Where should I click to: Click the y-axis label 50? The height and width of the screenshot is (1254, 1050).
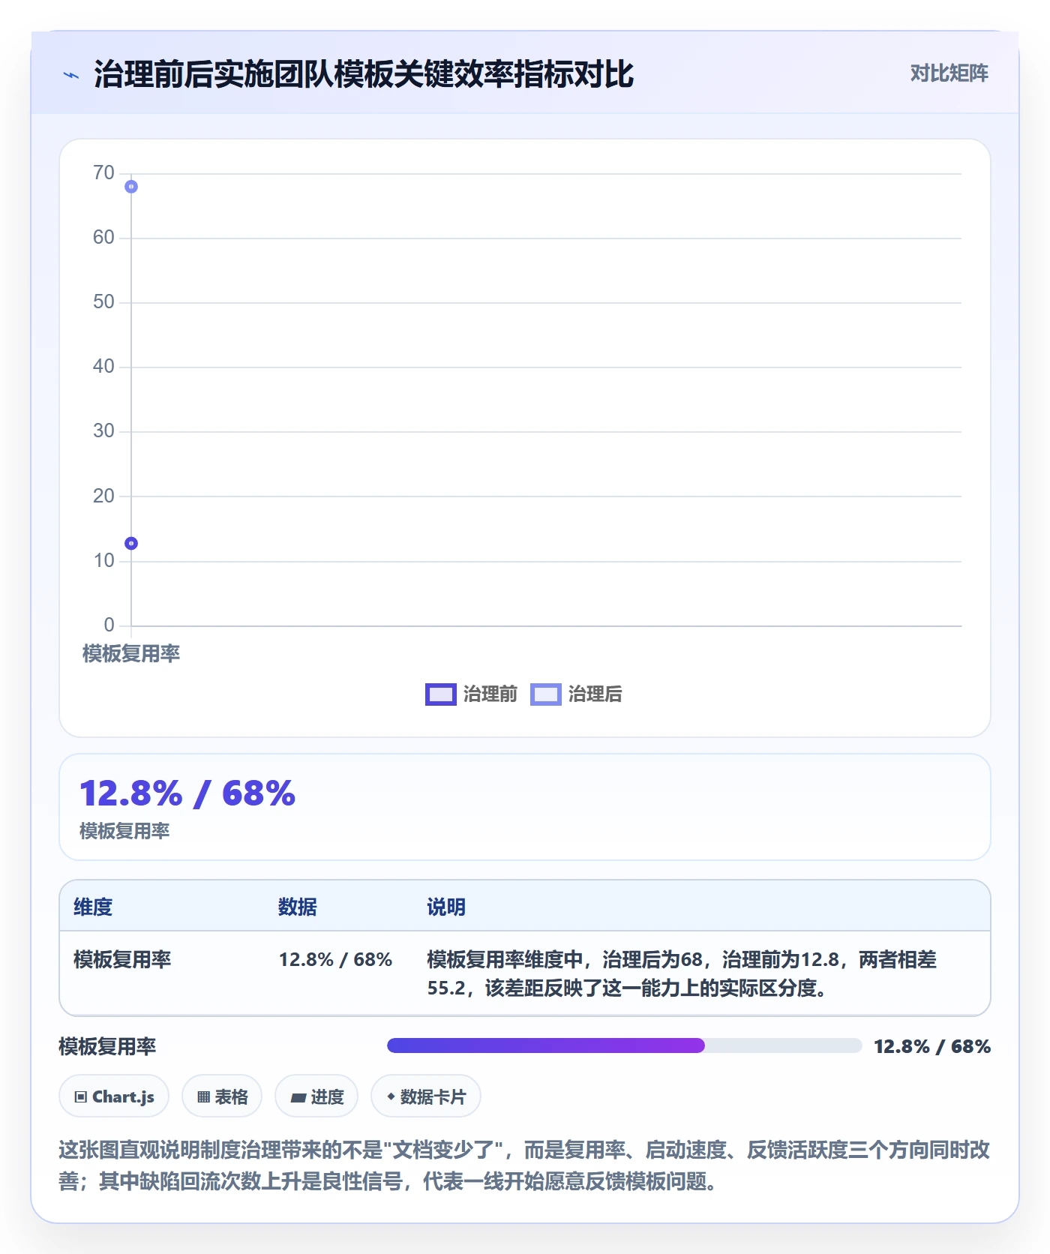pos(103,302)
